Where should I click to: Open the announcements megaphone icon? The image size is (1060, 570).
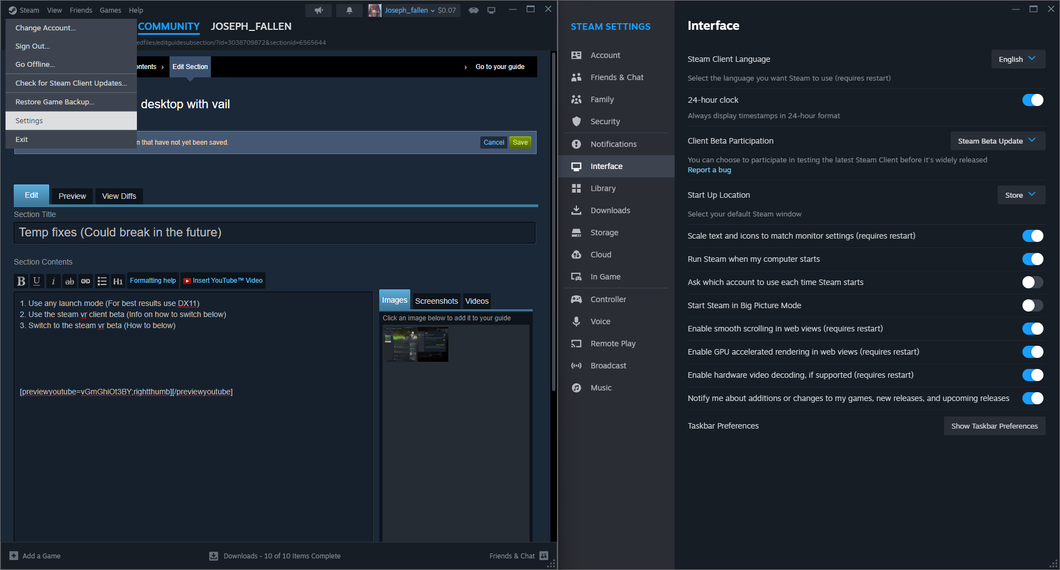tap(319, 10)
